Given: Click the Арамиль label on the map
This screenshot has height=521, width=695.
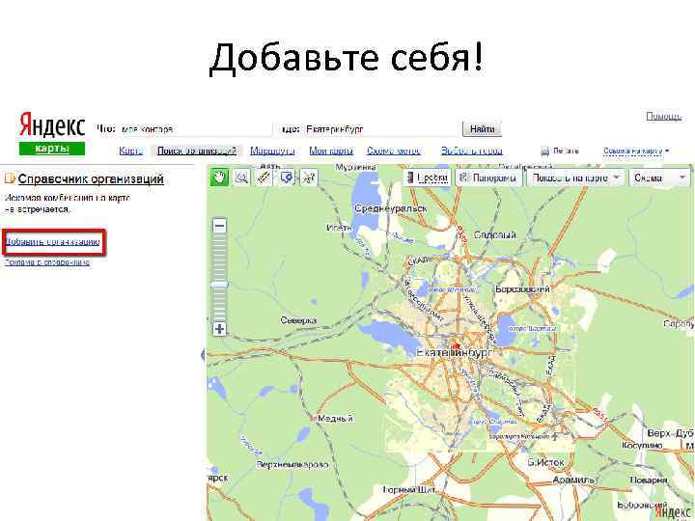Looking at the screenshot, I should point(573,480).
